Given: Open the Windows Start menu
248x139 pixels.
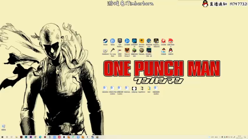Looking at the screenshot, I should point(2,137).
